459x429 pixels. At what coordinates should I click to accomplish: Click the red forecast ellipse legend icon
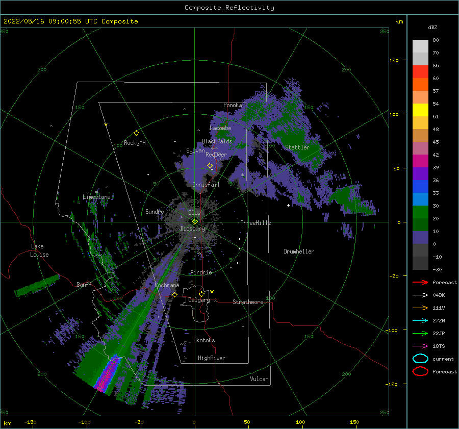point(420,371)
